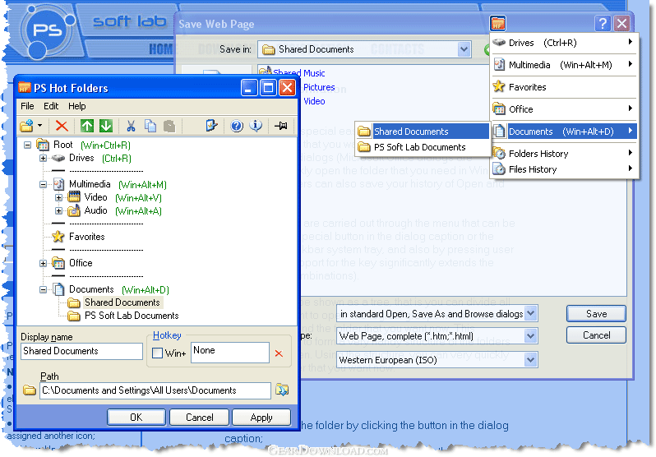Screen dimensions: 656x457
Task: Open Multimedia (Win+Alt+M) popup menu item
Action: pos(564,65)
